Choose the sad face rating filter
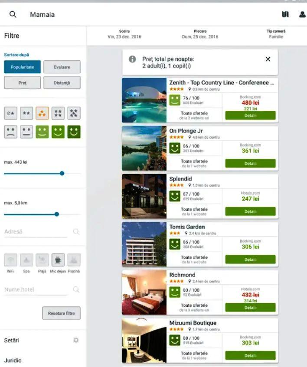 (x=10, y=132)
